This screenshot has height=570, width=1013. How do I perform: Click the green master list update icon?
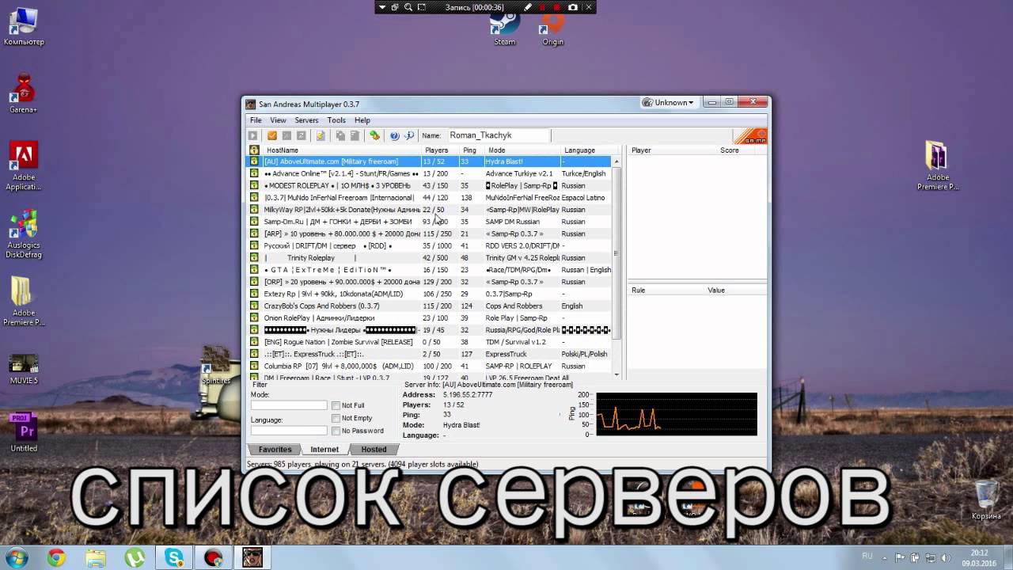tap(375, 135)
